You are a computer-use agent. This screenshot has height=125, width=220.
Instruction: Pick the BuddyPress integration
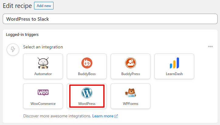130,66
